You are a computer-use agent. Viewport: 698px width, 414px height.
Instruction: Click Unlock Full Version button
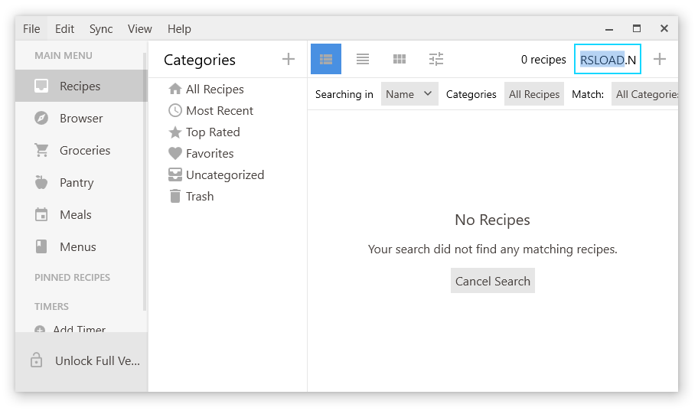pos(84,361)
